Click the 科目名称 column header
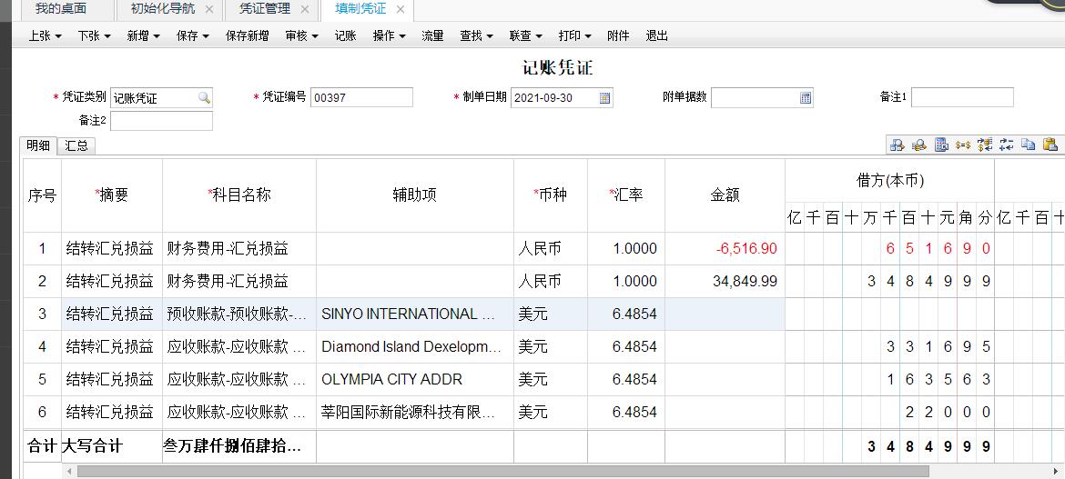Screen dimensions: 1065x479 239,195
